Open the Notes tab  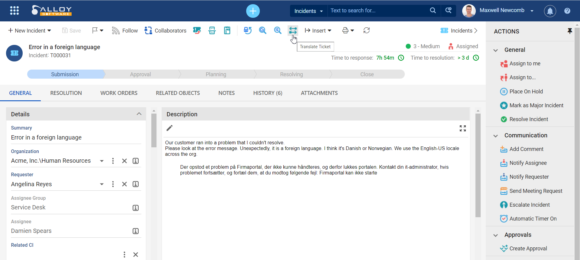(x=227, y=93)
